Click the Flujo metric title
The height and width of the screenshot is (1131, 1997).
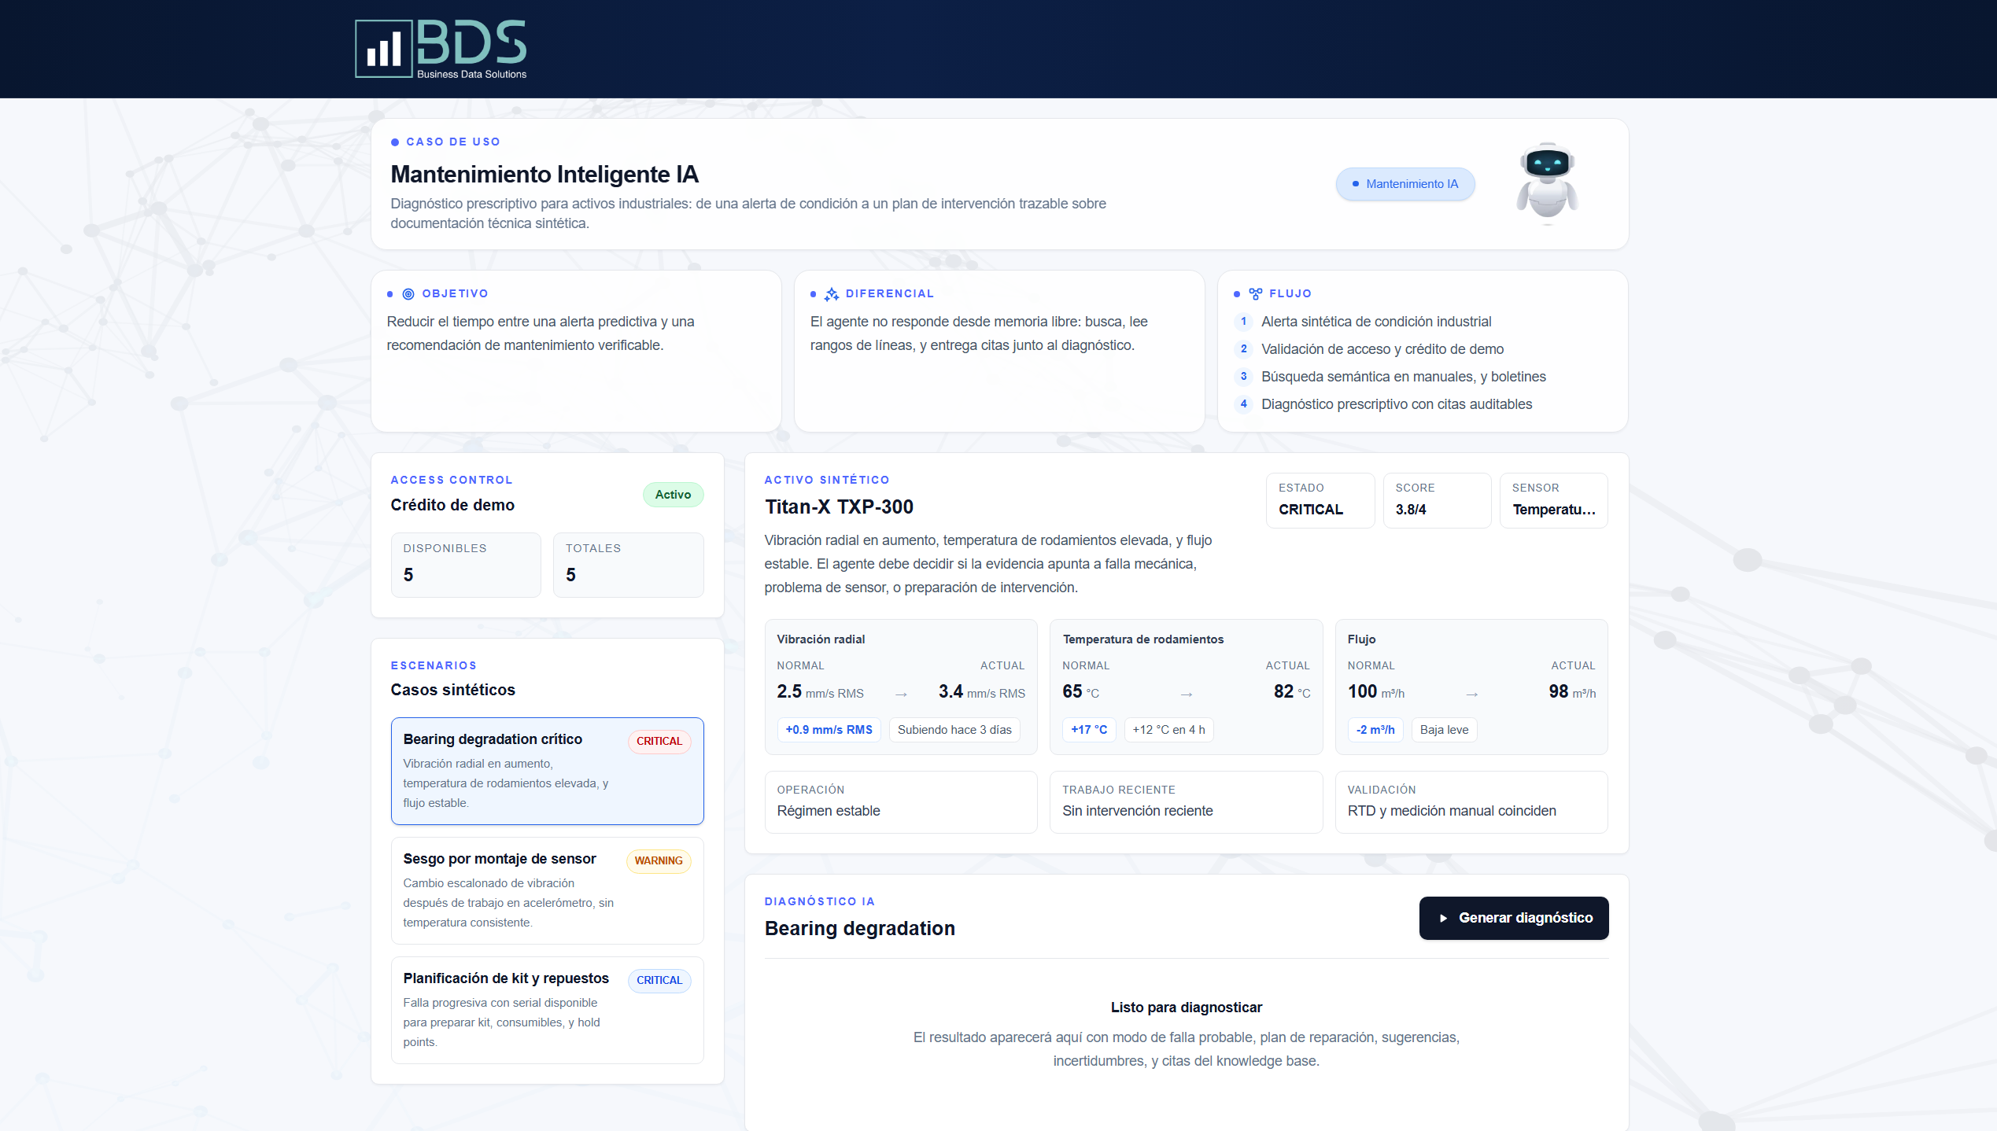[x=1361, y=639]
